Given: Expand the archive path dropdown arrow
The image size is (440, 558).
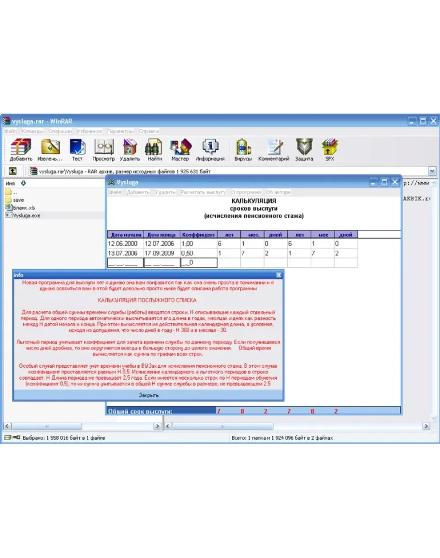Looking at the screenshot, I should (x=432, y=171).
